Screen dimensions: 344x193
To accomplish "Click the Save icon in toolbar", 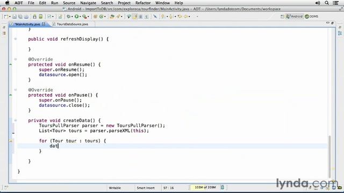I will pyautogui.click(x=15, y=17).
